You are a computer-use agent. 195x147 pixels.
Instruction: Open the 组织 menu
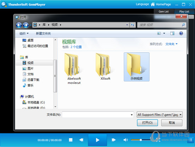pyautogui.click(x=24, y=33)
